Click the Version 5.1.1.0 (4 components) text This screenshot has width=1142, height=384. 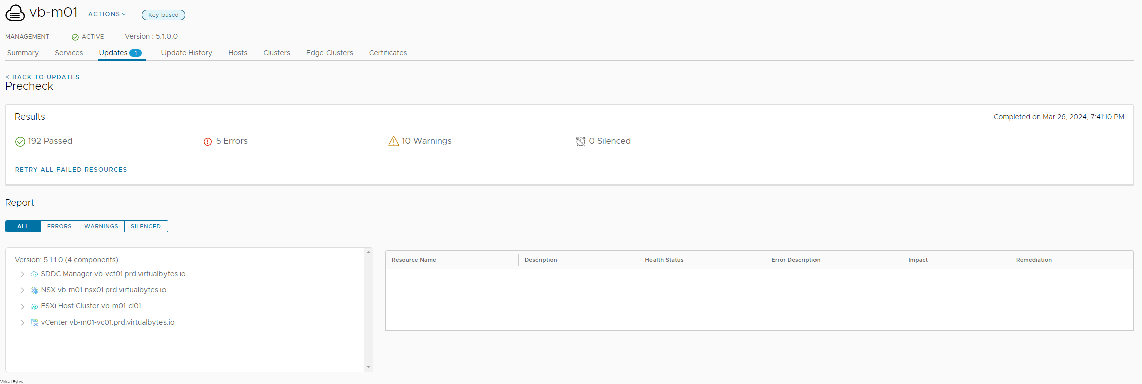pos(66,260)
